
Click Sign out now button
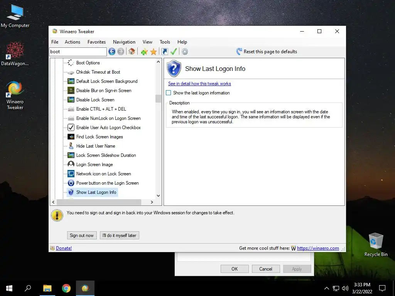pyautogui.click(x=82, y=235)
